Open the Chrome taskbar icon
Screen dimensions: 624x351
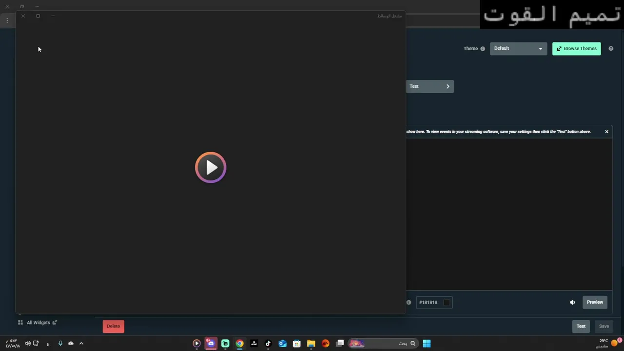(x=239, y=344)
